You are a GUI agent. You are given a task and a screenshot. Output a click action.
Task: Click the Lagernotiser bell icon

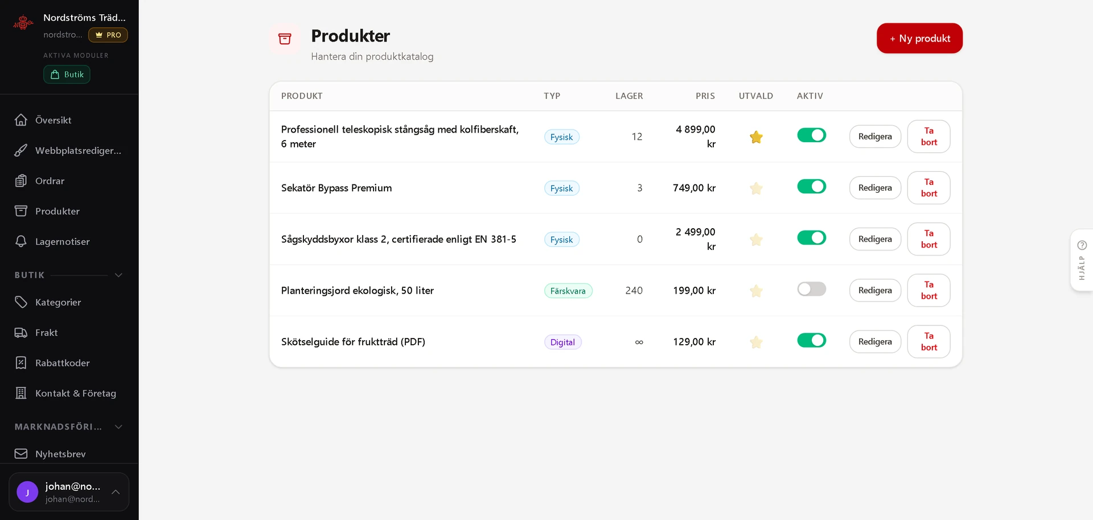tap(21, 241)
